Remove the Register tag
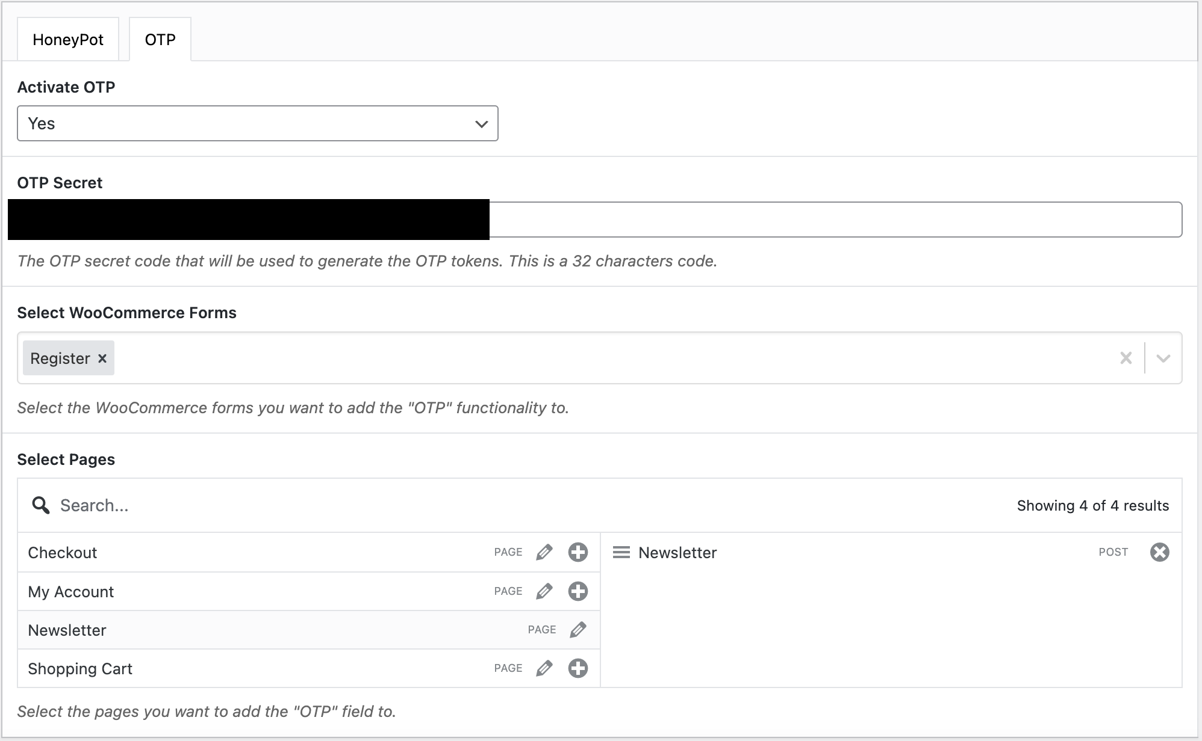The height and width of the screenshot is (741, 1202). point(102,358)
